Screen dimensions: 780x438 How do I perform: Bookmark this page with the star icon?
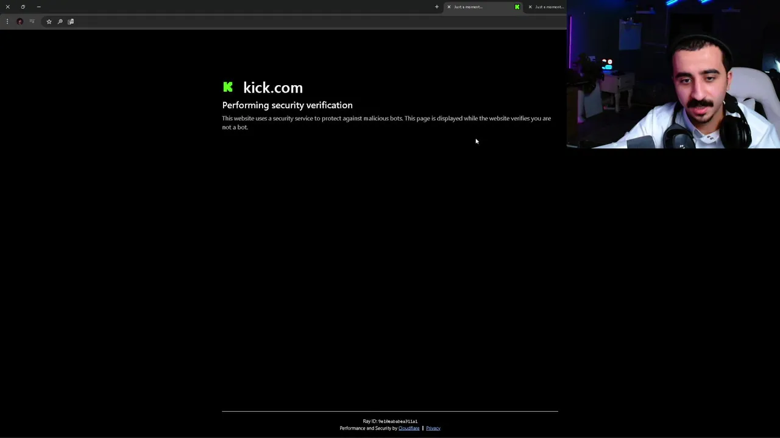coord(49,21)
